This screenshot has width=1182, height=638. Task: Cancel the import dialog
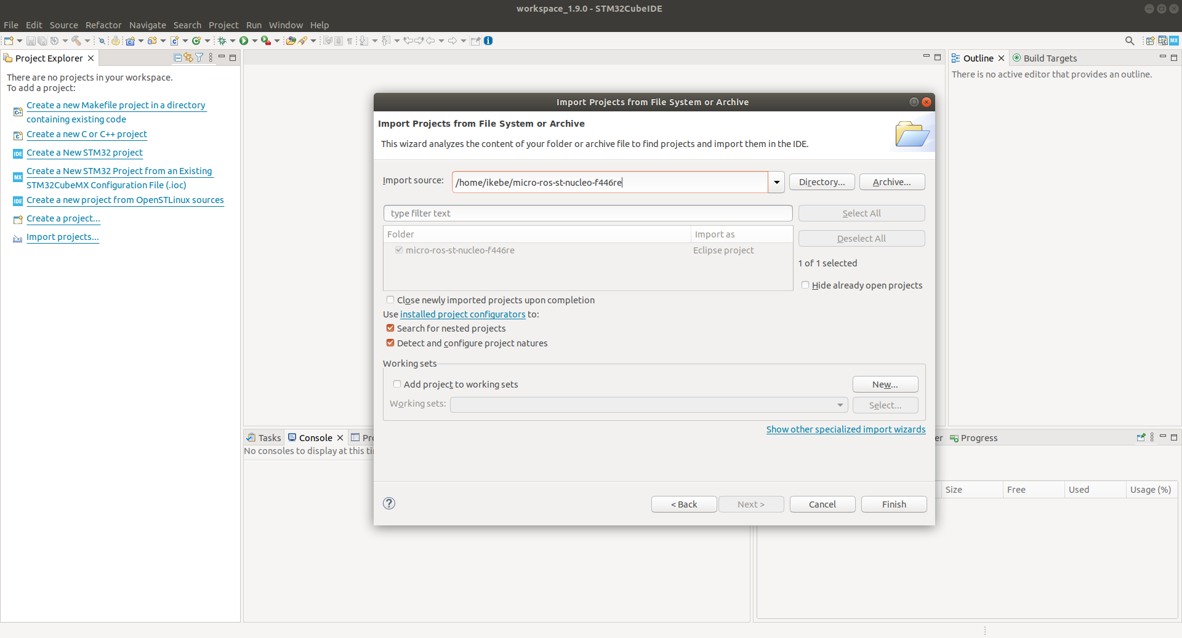click(x=822, y=504)
